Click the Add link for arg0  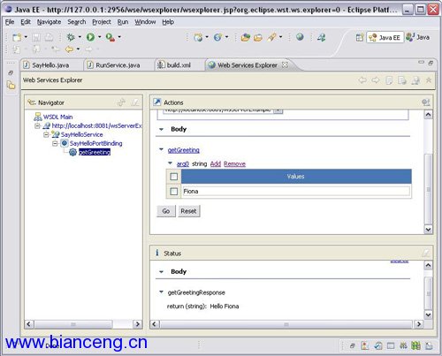[216, 163]
